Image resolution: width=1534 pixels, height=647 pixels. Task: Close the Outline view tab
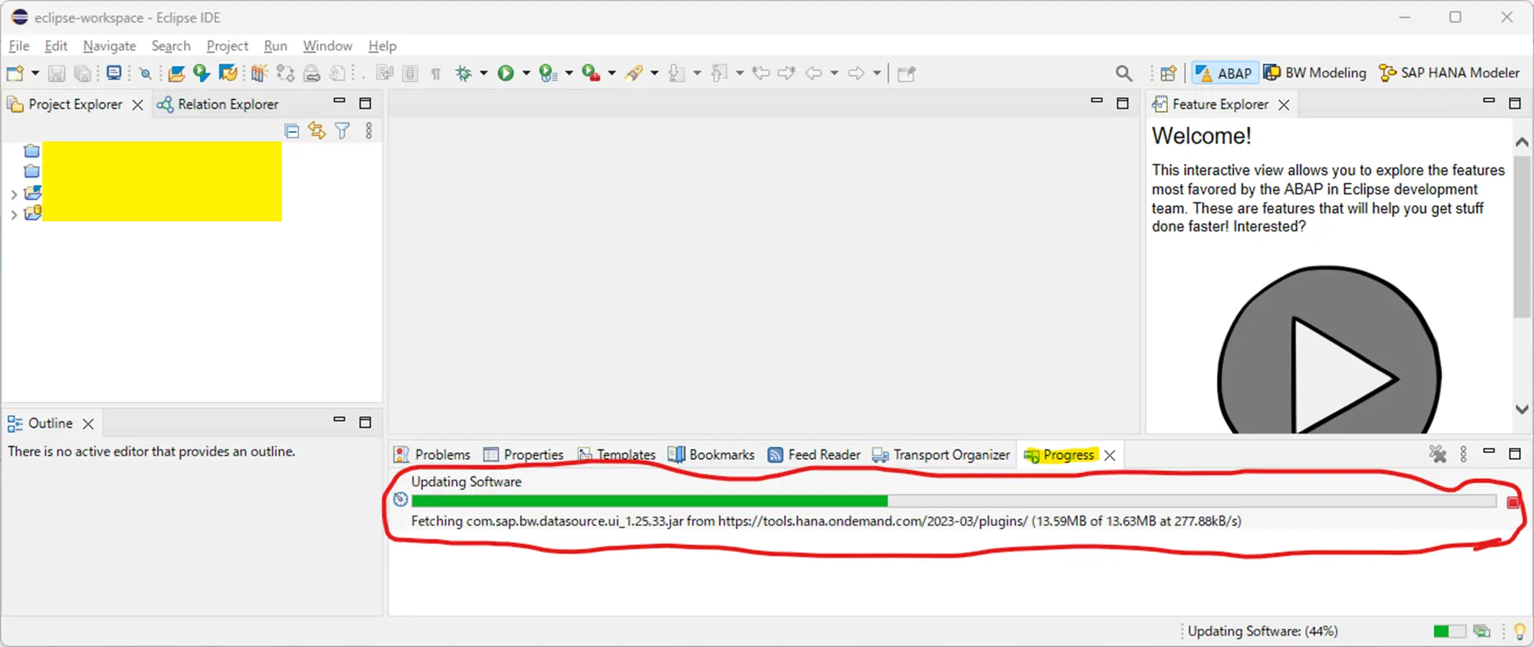click(x=88, y=424)
